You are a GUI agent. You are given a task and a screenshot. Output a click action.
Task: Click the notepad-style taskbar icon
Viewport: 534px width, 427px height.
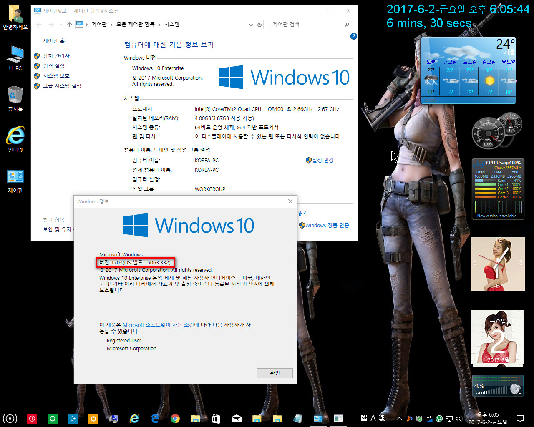(297, 418)
